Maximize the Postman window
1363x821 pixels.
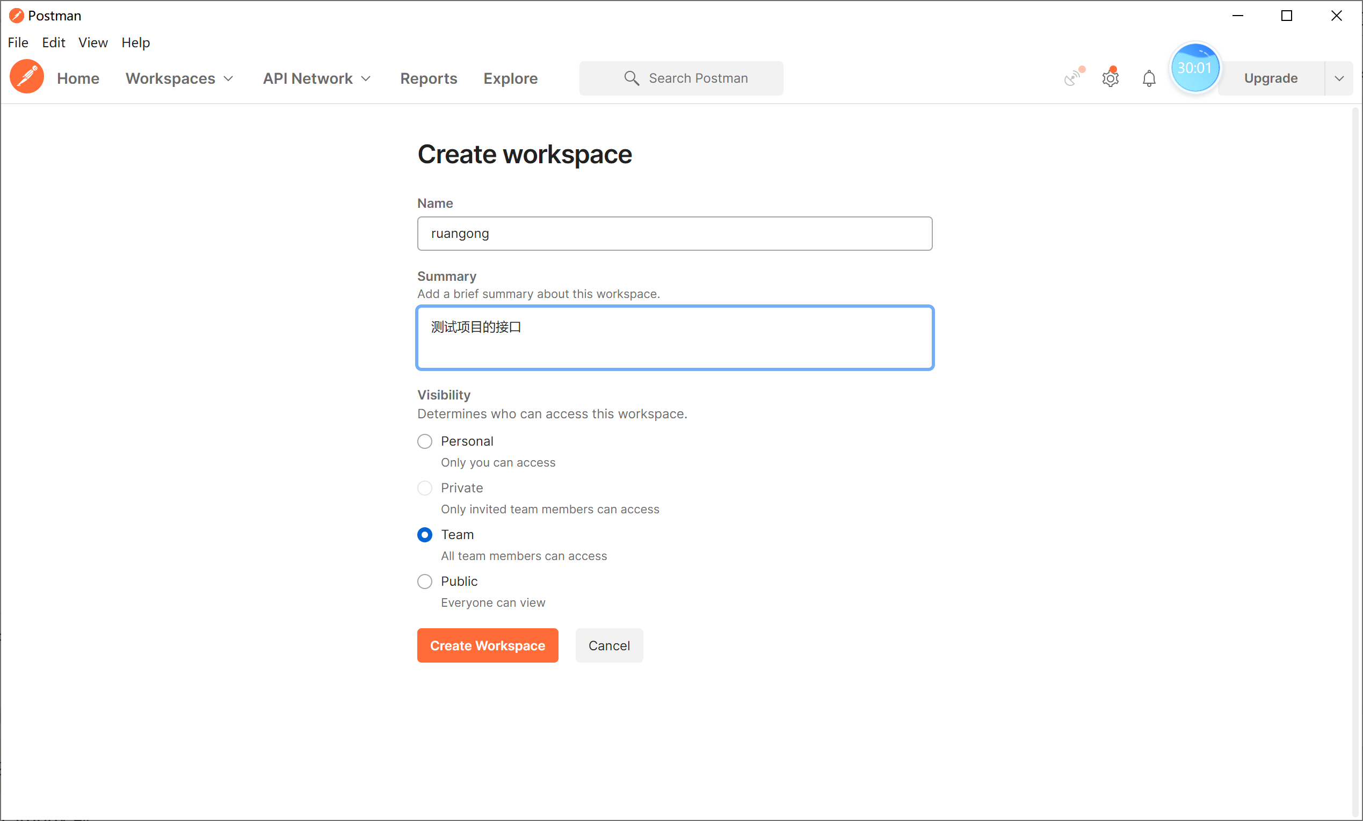click(1287, 16)
